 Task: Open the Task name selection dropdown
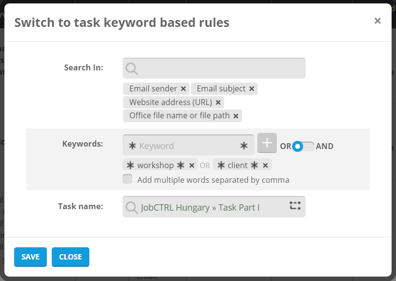pyautogui.click(x=205, y=207)
